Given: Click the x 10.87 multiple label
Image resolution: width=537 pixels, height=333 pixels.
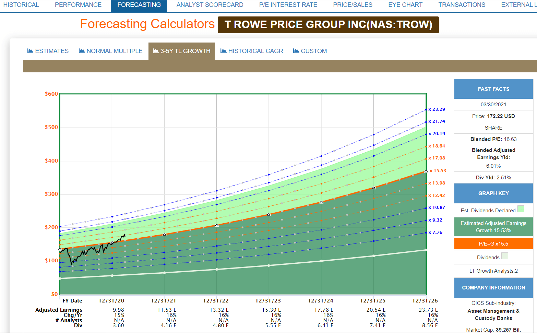Looking at the screenshot, I should click(437, 207).
